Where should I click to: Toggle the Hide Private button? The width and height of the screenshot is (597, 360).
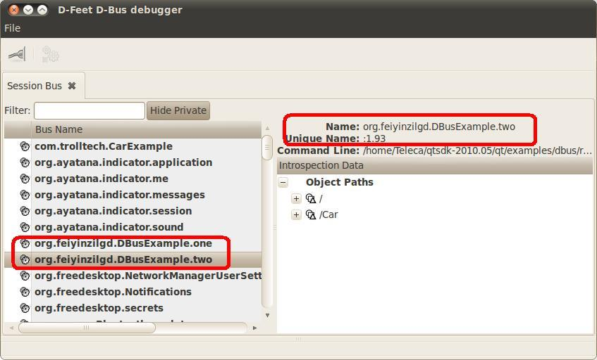tap(178, 110)
